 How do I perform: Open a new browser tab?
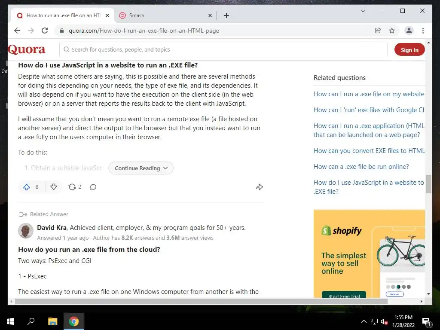pos(226,15)
